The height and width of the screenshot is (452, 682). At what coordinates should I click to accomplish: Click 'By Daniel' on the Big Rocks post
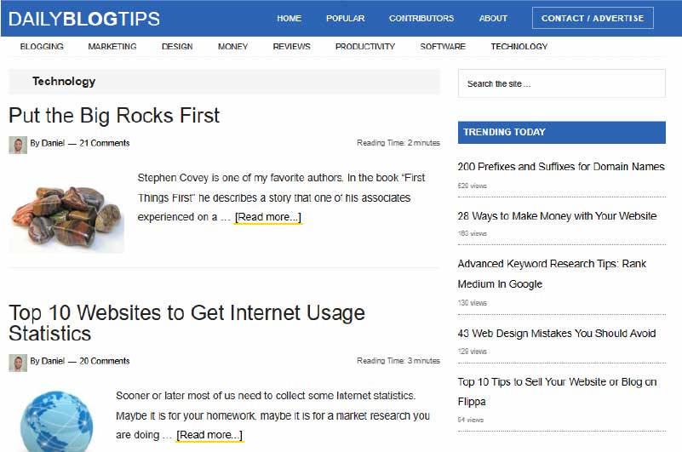[48, 143]
